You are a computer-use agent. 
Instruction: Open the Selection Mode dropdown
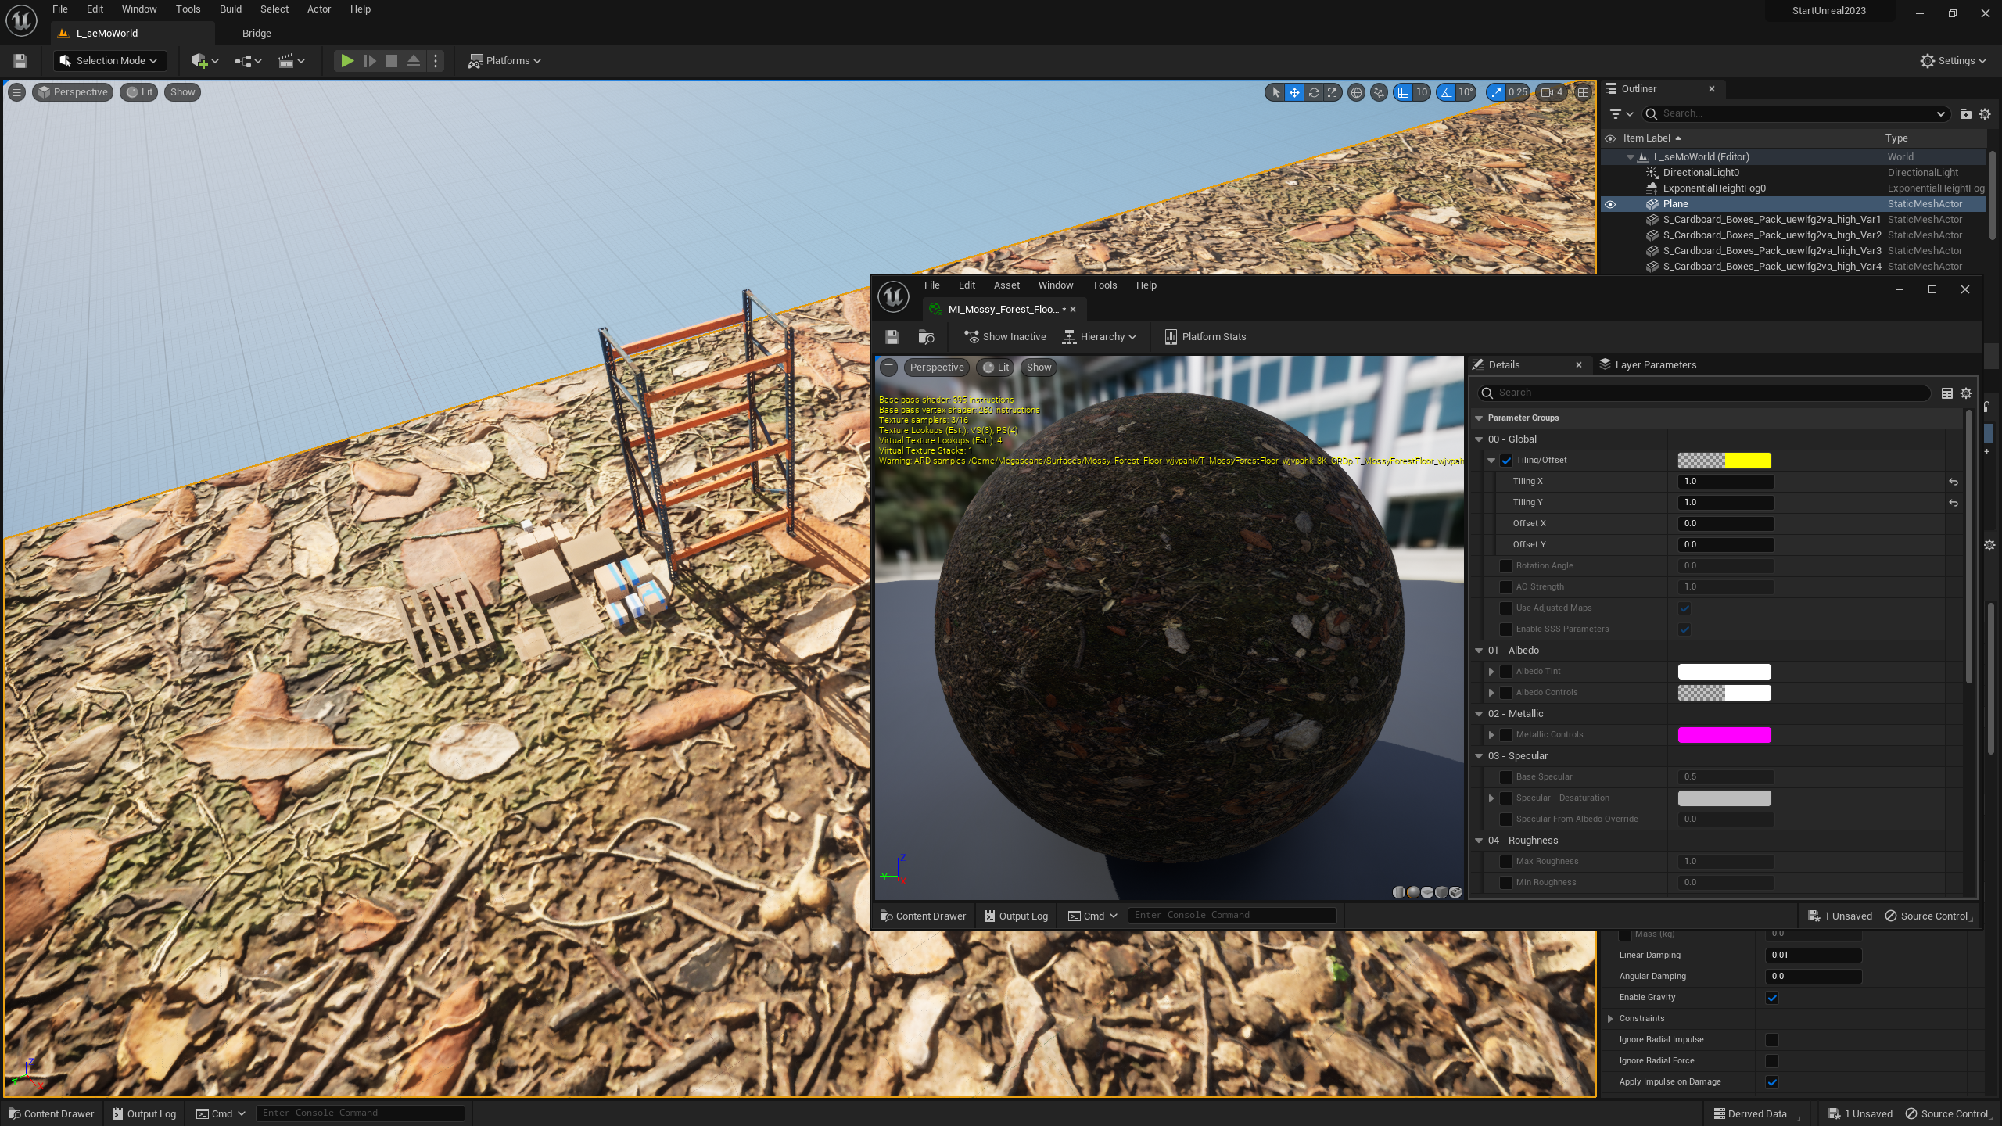coord(109,61)
